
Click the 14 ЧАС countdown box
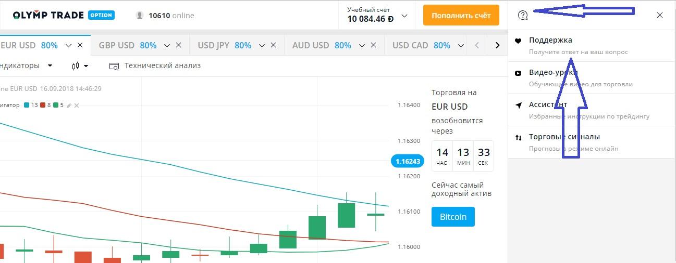(442, 156)
